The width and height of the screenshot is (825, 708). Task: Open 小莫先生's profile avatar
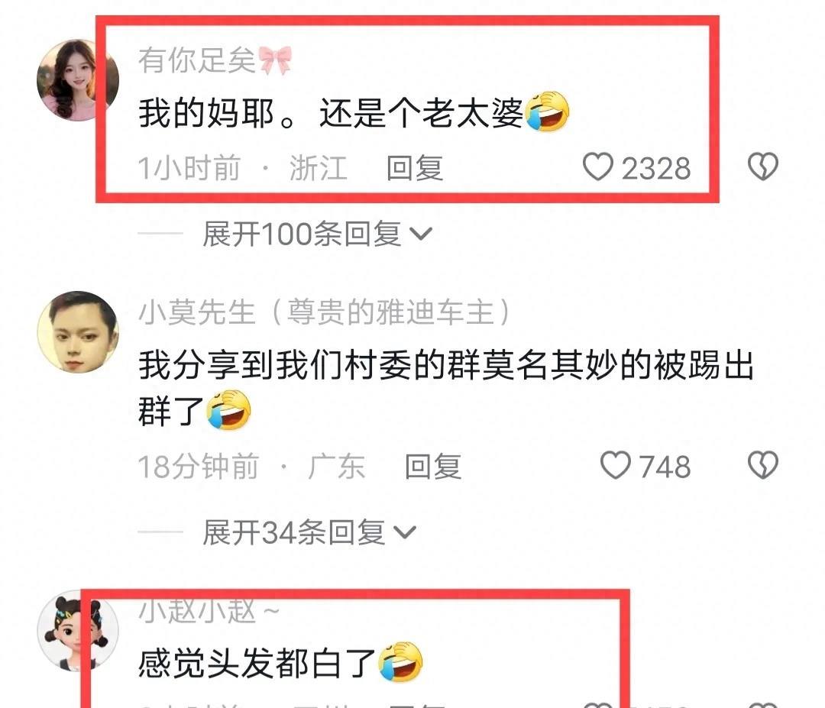point(78,332)
